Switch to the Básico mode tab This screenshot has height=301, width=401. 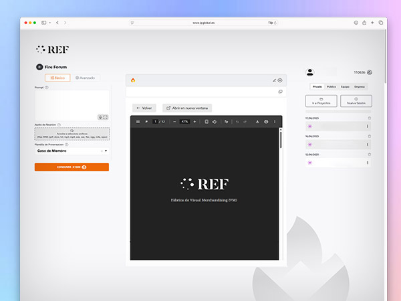tap(57, 78)
